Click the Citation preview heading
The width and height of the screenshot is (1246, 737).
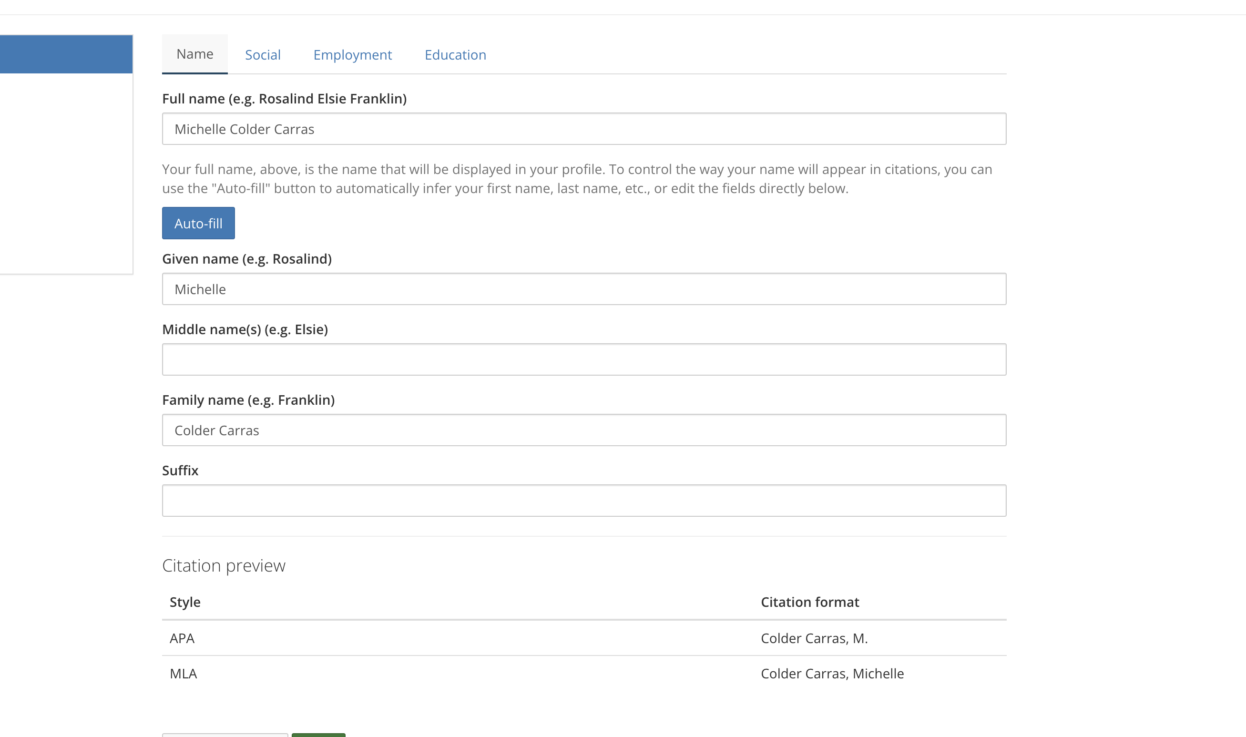point(224,566)
